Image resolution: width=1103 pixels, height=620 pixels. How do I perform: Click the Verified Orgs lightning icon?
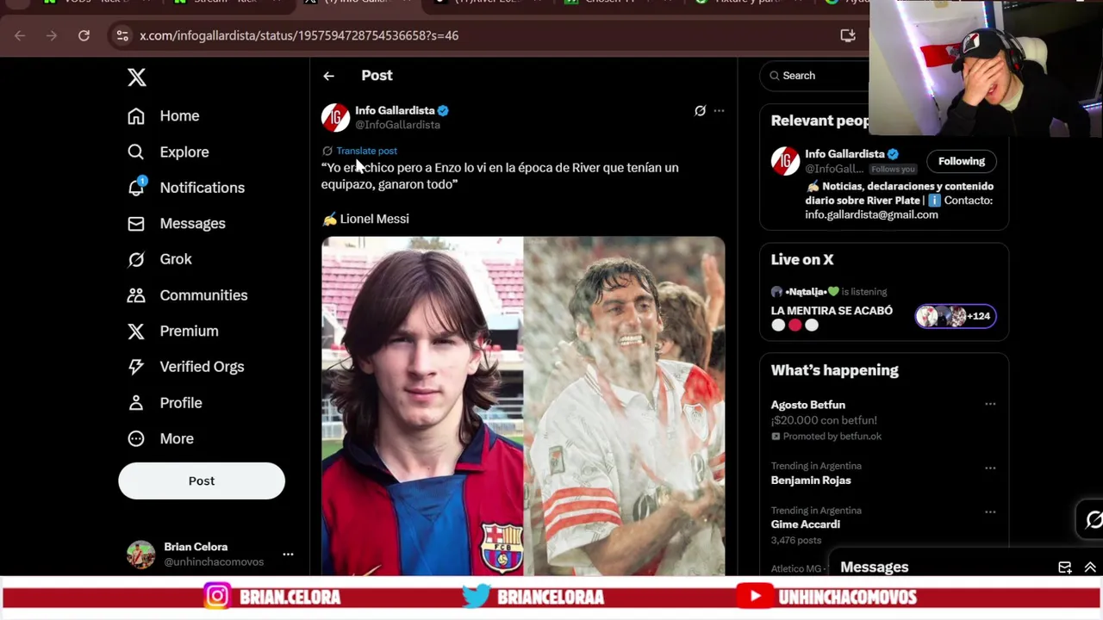136,367
